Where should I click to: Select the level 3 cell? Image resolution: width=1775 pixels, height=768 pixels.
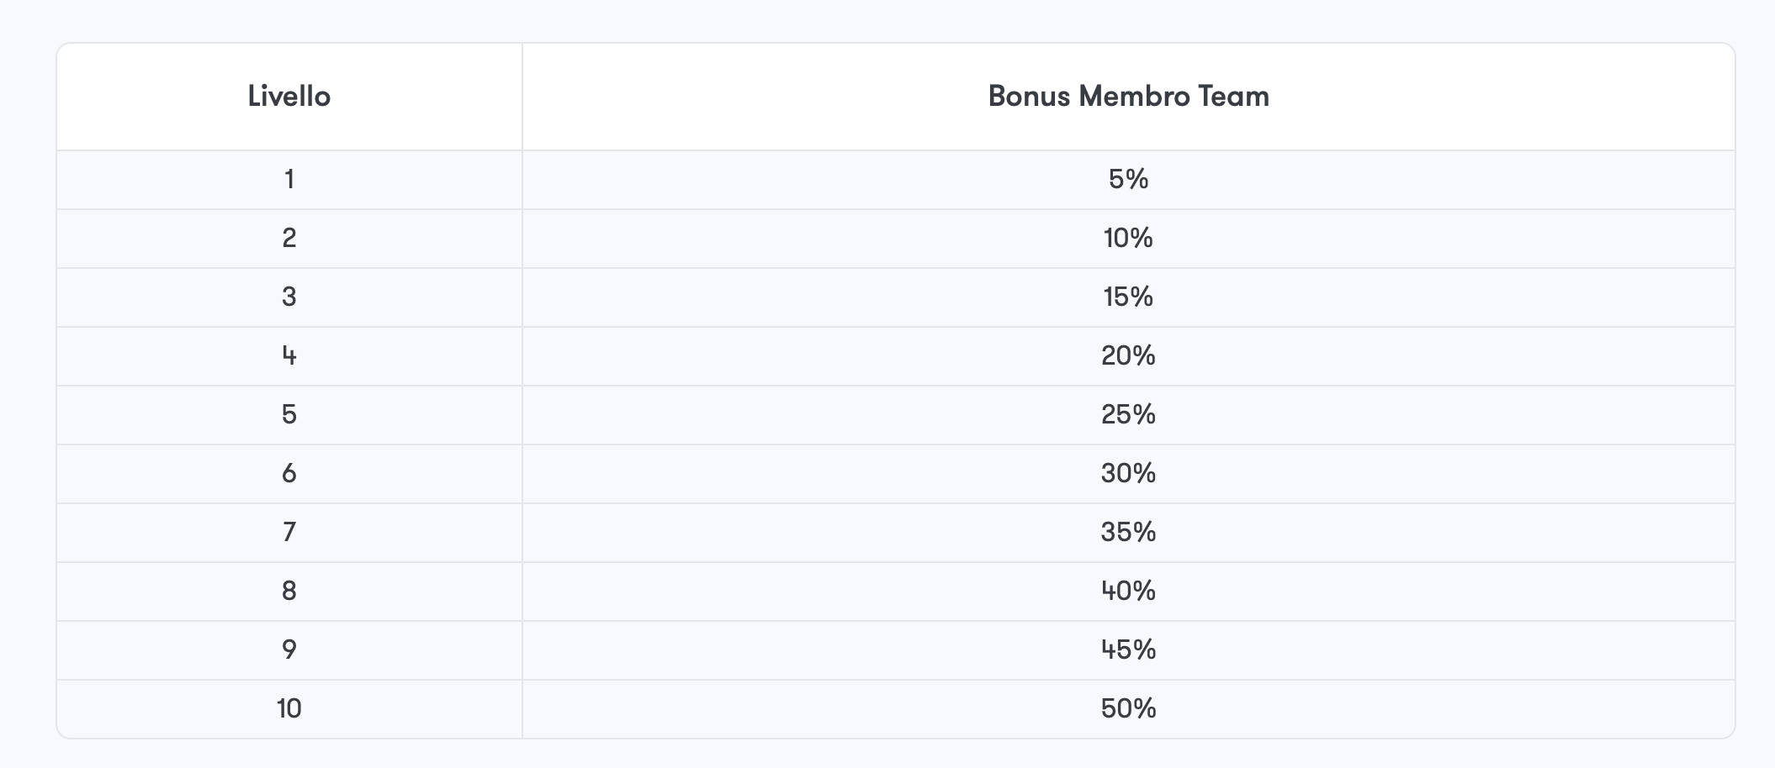[289, 297]
